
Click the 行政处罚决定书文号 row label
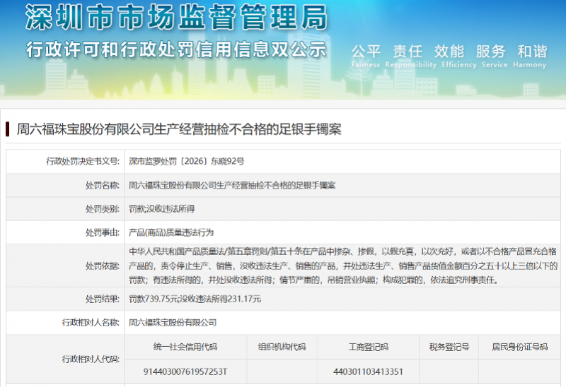[83, 161]
